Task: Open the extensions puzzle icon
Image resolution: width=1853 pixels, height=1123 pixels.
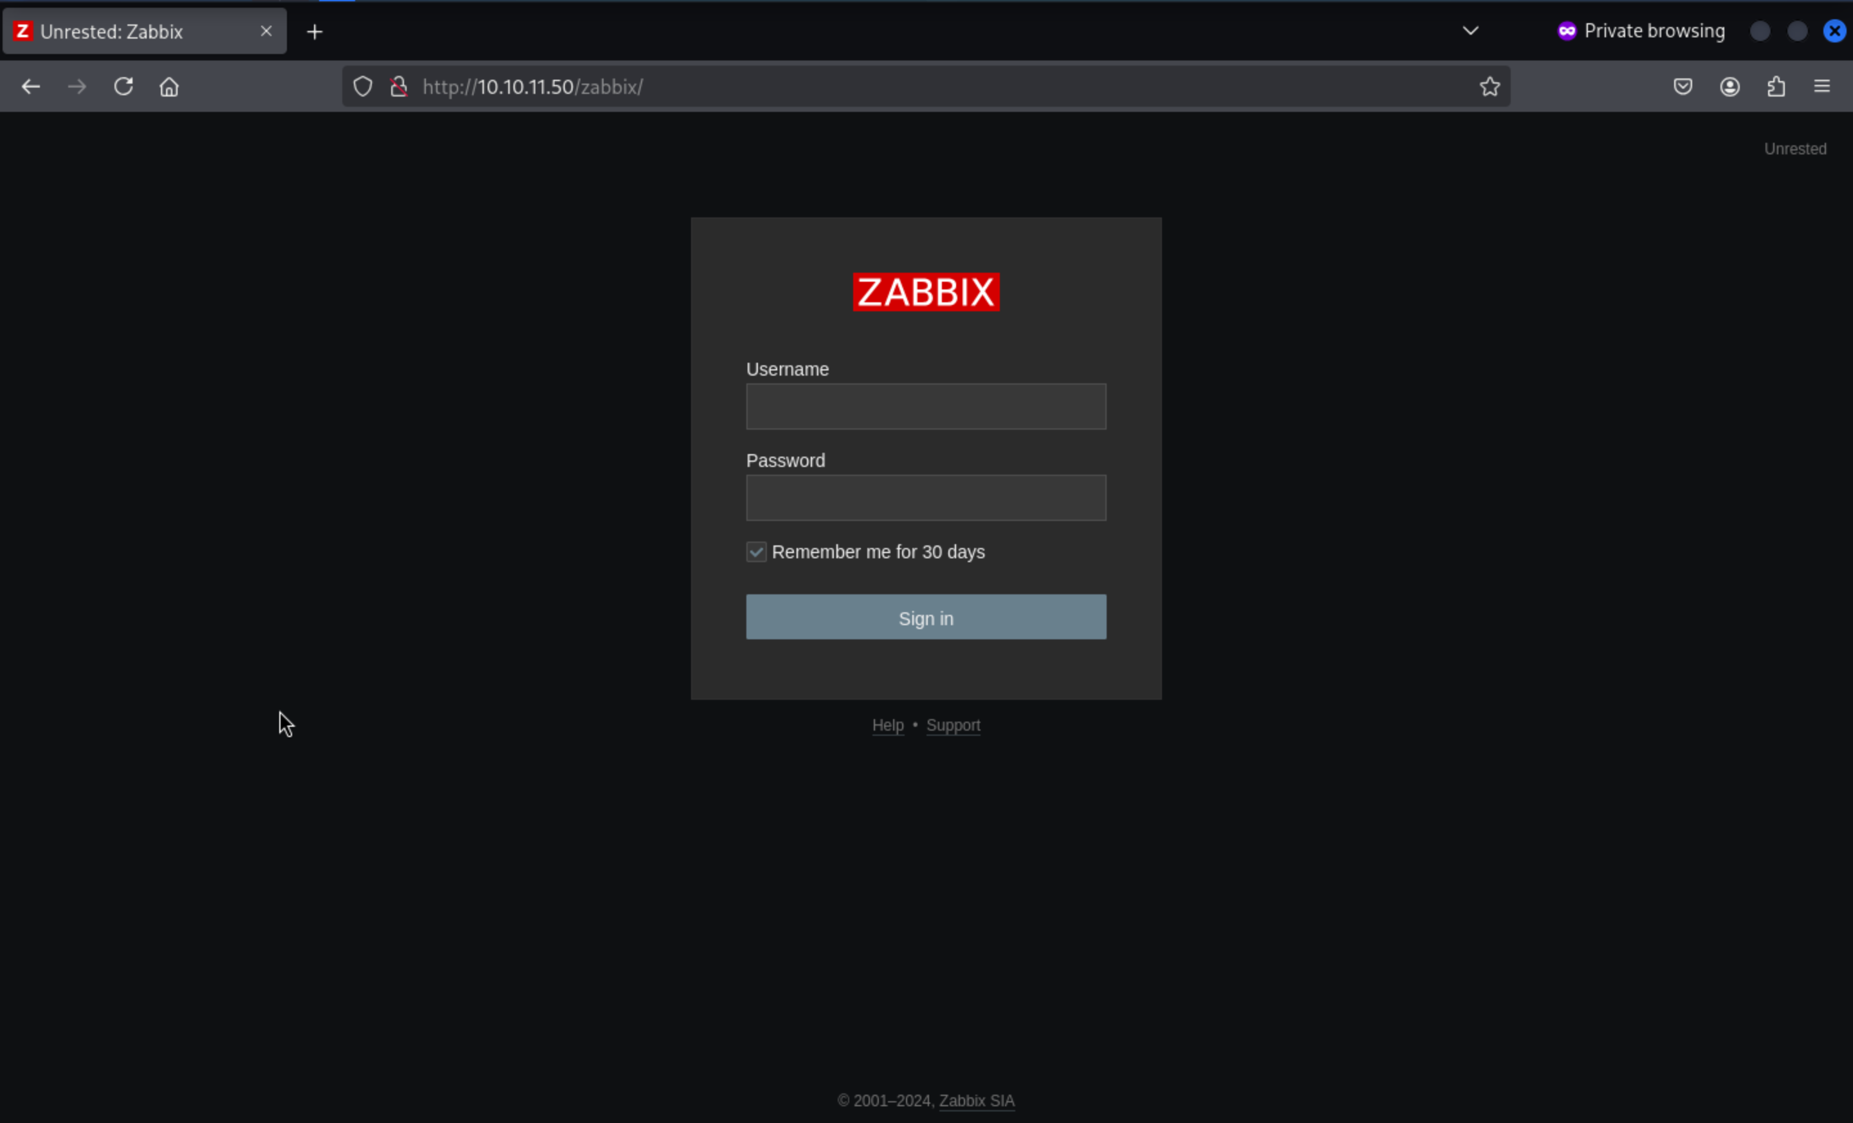Action: [x=1776, y=86]
